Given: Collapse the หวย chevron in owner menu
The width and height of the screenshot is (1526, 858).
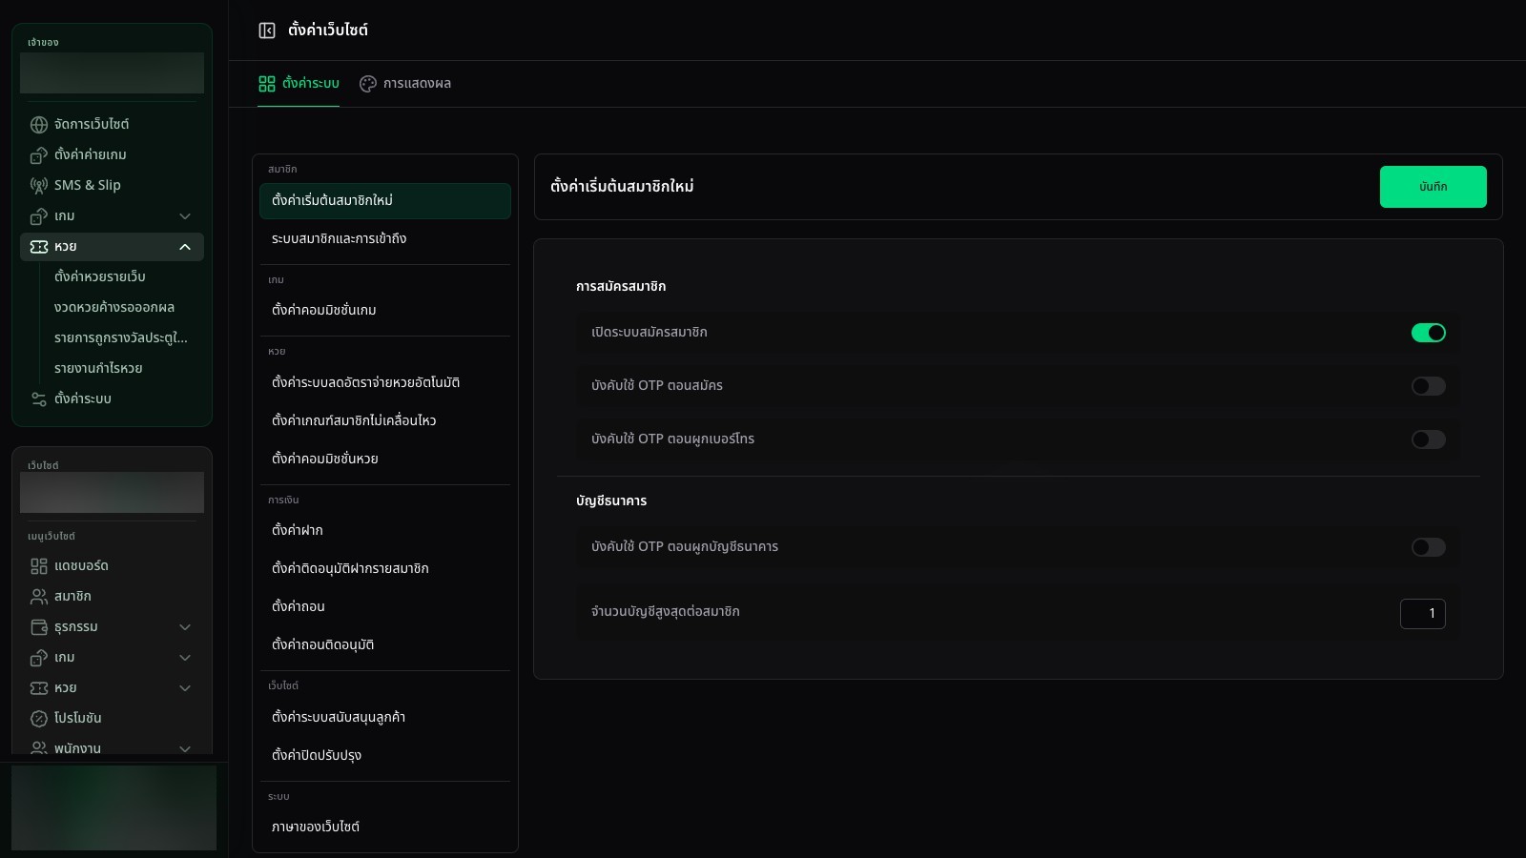Looking at the screenshot, I should pyautogui.click(x=185, y=247).
